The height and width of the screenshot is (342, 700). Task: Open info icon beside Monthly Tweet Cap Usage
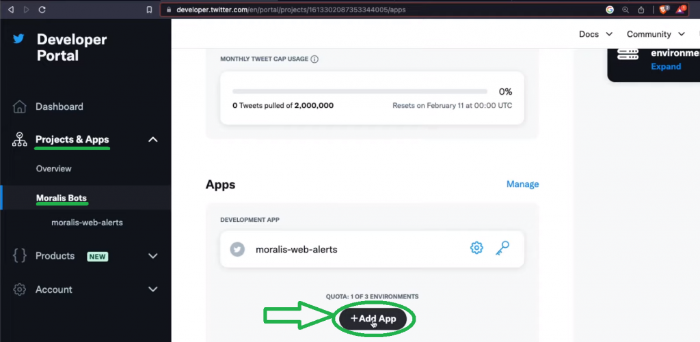click(x=314, y=59)
